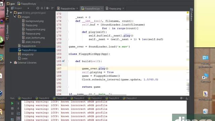
Task: Click the hide Run panel icon beside gear
Action: tap(187, 98)
